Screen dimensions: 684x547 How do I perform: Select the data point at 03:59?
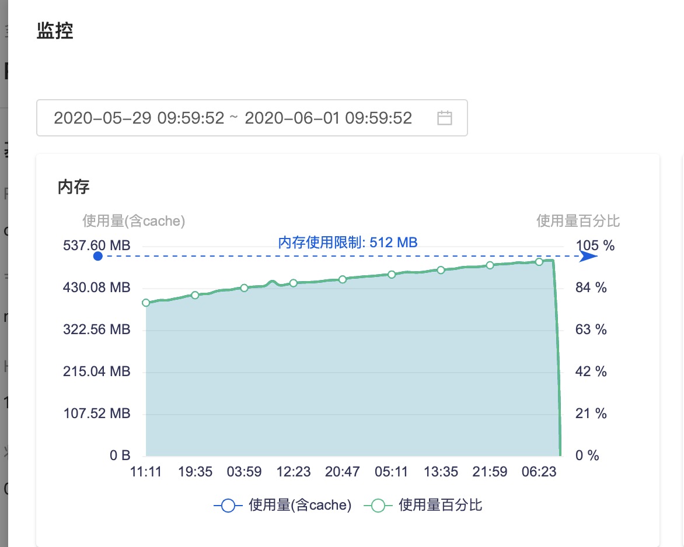245,288
